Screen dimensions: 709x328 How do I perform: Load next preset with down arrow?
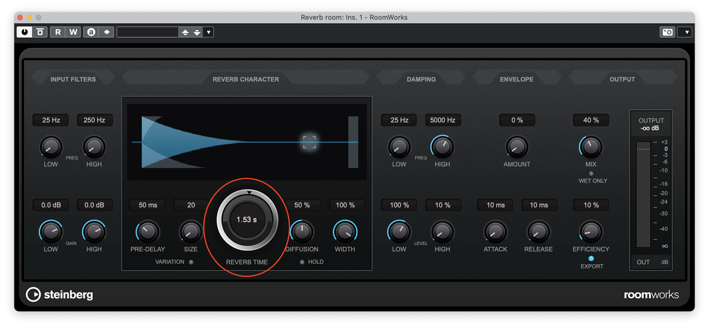[197, 32]
